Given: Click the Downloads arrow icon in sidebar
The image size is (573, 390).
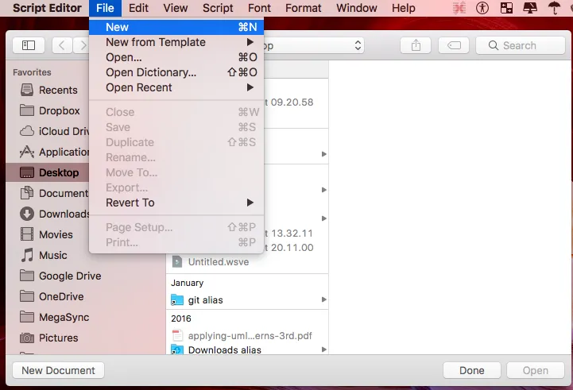Looking at the screenshot, I should click(x=27, y=214).
